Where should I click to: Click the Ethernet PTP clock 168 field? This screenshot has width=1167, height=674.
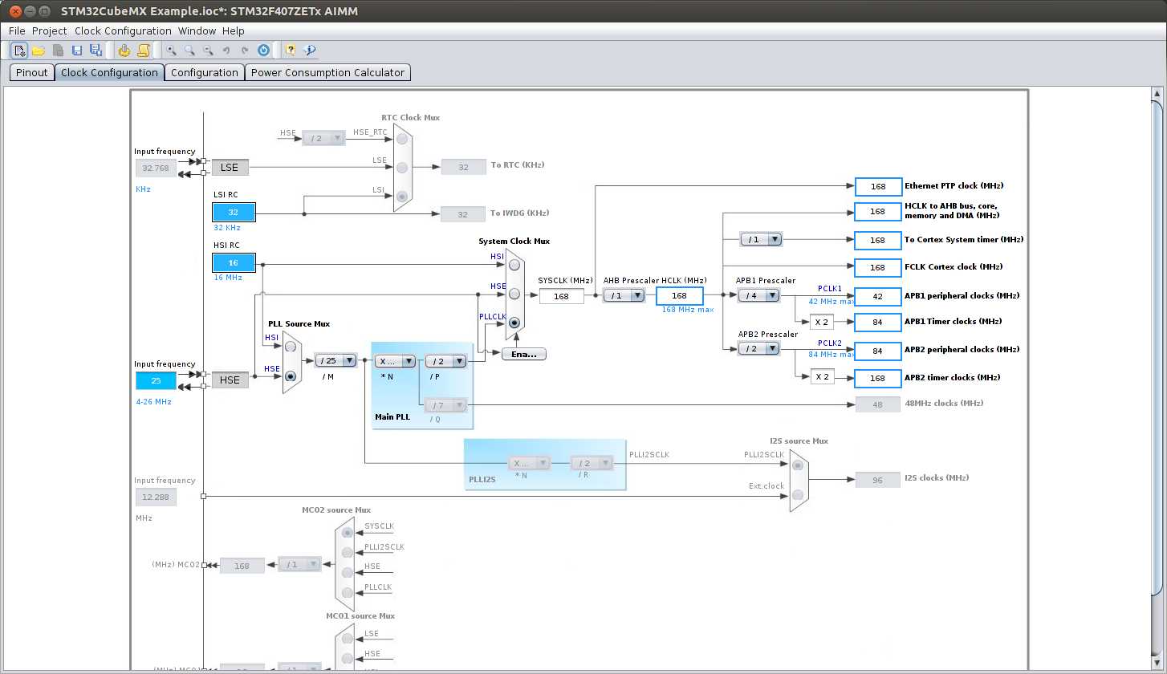(878, 186)
